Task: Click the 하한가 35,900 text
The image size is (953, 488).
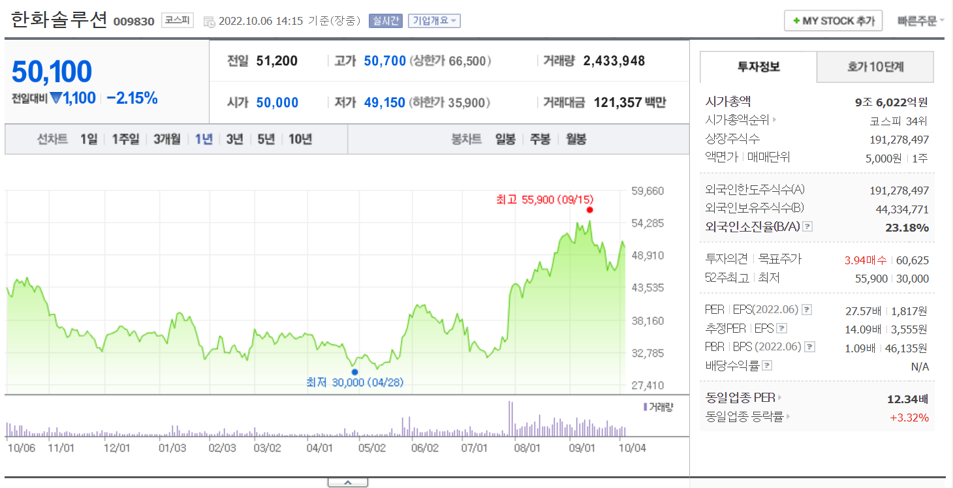Action: click(x=450, y=102)
